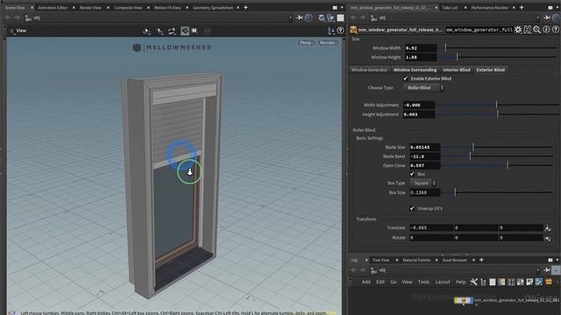
Task: Toggle Enable Exterior Blind checkbox
Action: [405, 79]
